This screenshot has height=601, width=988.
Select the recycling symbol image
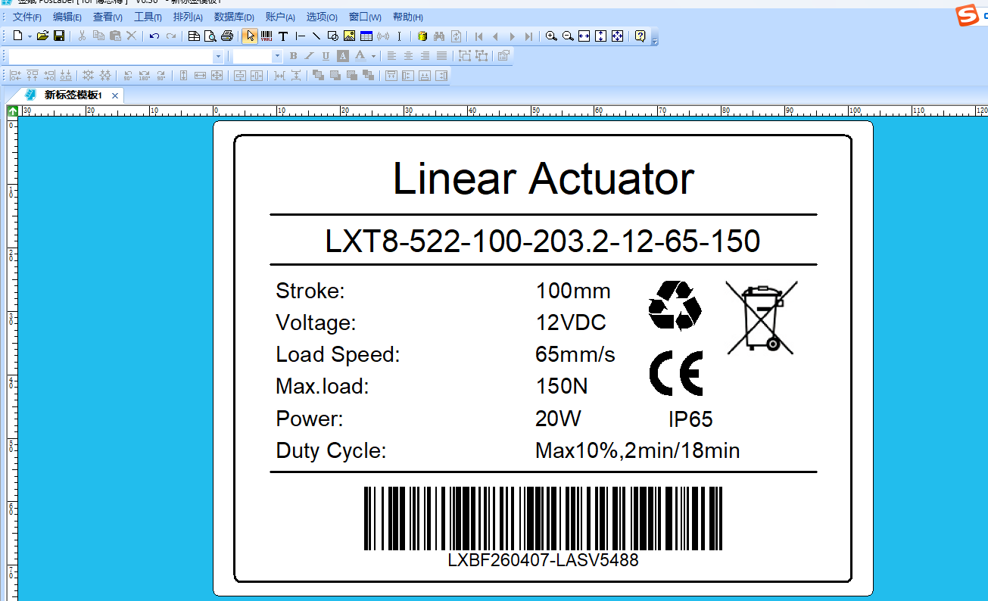click(x=675, y=306)
